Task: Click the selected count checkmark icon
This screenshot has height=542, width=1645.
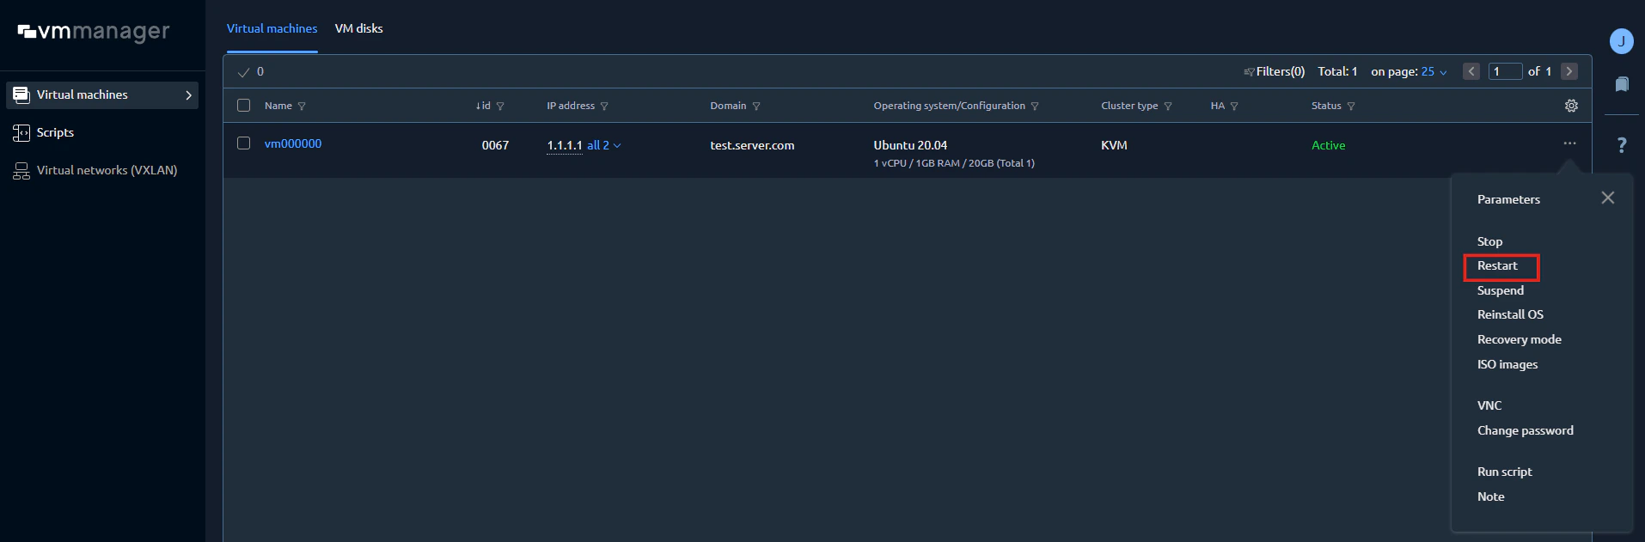Action: click(x=244, y=72)
